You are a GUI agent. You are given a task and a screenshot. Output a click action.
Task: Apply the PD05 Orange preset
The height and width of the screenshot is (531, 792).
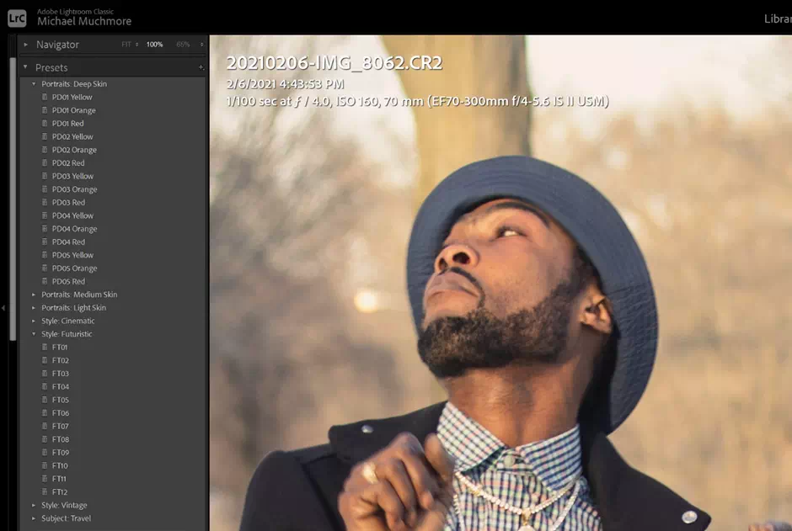coord(74,268)
